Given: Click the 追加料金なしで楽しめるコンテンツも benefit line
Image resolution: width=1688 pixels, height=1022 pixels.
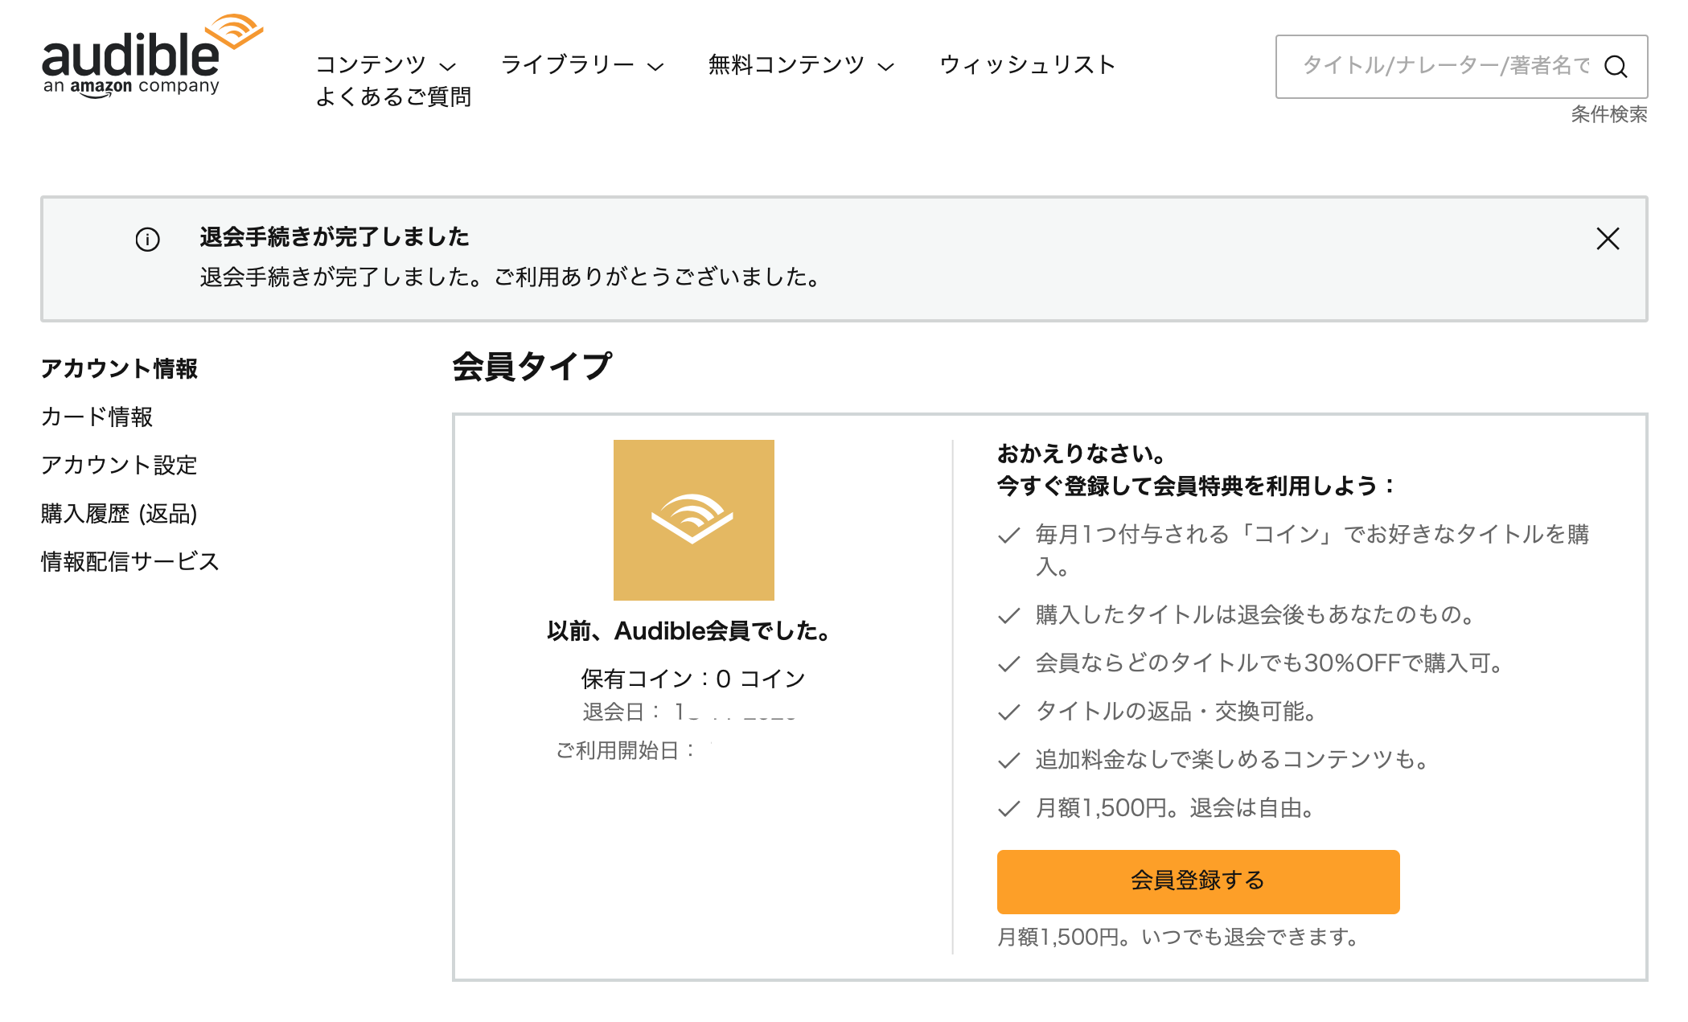Looking at the screenshot, I should point(1233,760).
